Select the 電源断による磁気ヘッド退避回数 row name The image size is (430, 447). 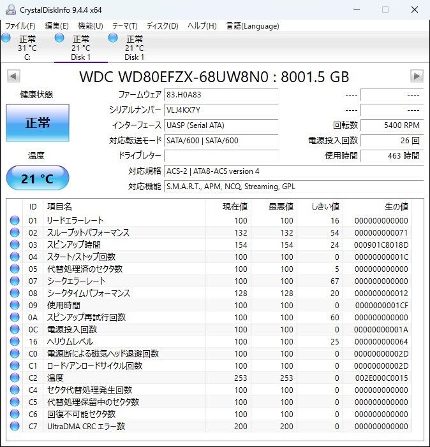tap(103, 354)
